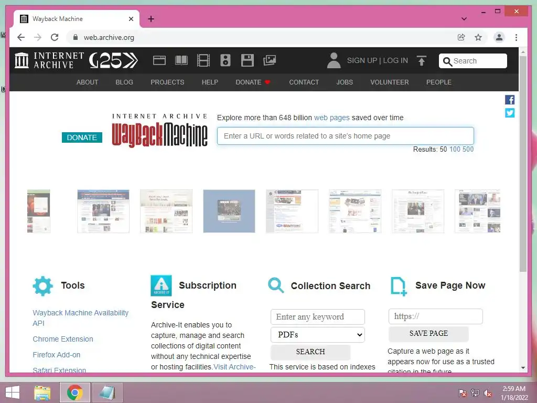The width and height of the screenshot is (537, 403).
Task: Click the https:// Save Page field
Action: [x=435, y=316]
